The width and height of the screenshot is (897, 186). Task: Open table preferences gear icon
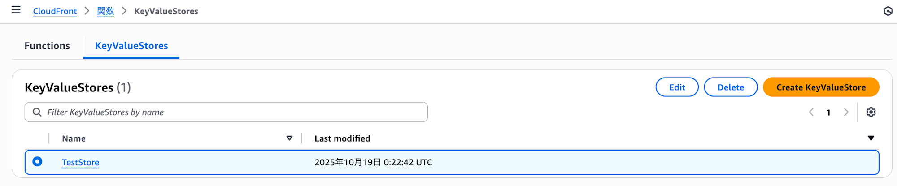tap(871, 112)
